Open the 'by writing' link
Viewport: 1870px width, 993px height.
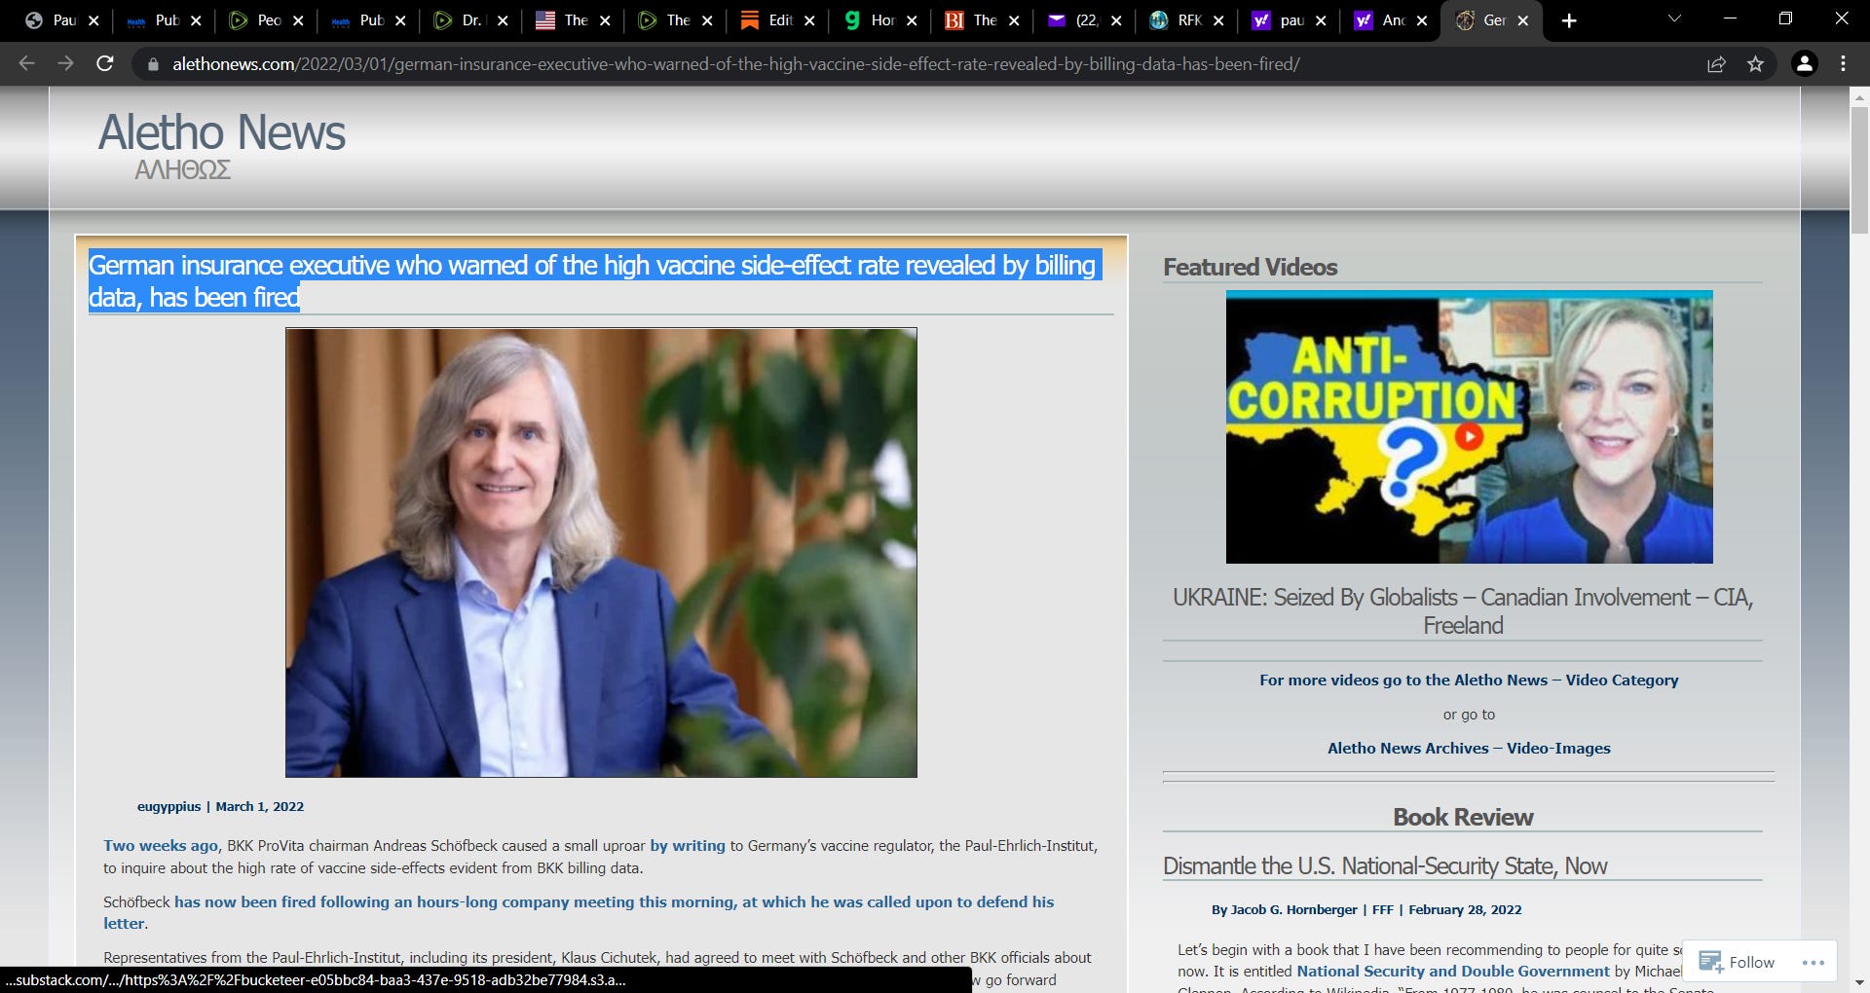[x=688, y=845]
